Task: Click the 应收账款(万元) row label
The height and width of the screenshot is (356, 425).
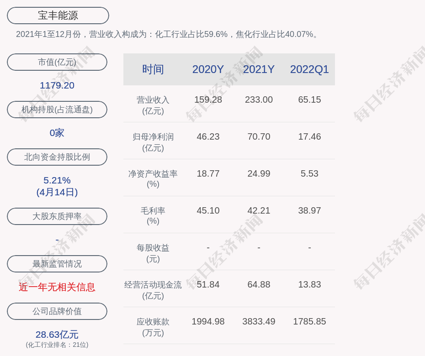Action: click(153, 327)
